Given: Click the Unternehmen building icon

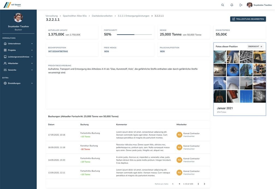Looking at the screenshot, I should 5,43.
